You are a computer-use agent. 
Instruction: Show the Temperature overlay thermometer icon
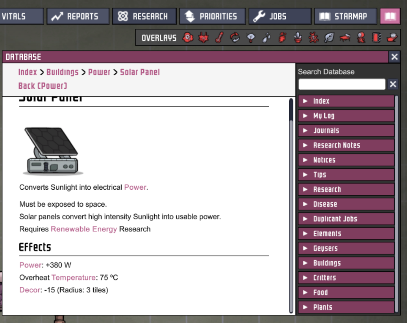tap(219, 38)
